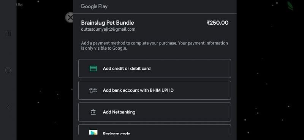The image size is (304, 140).
Task: Tap the Android home navigation circle
Action: (8, 70)
